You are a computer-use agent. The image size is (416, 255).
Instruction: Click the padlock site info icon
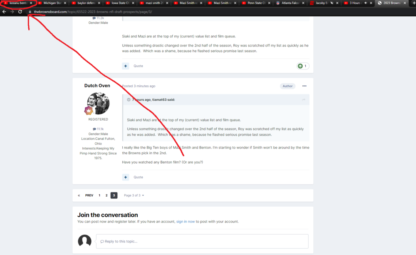pyautogui.click(x=30, y=12)
